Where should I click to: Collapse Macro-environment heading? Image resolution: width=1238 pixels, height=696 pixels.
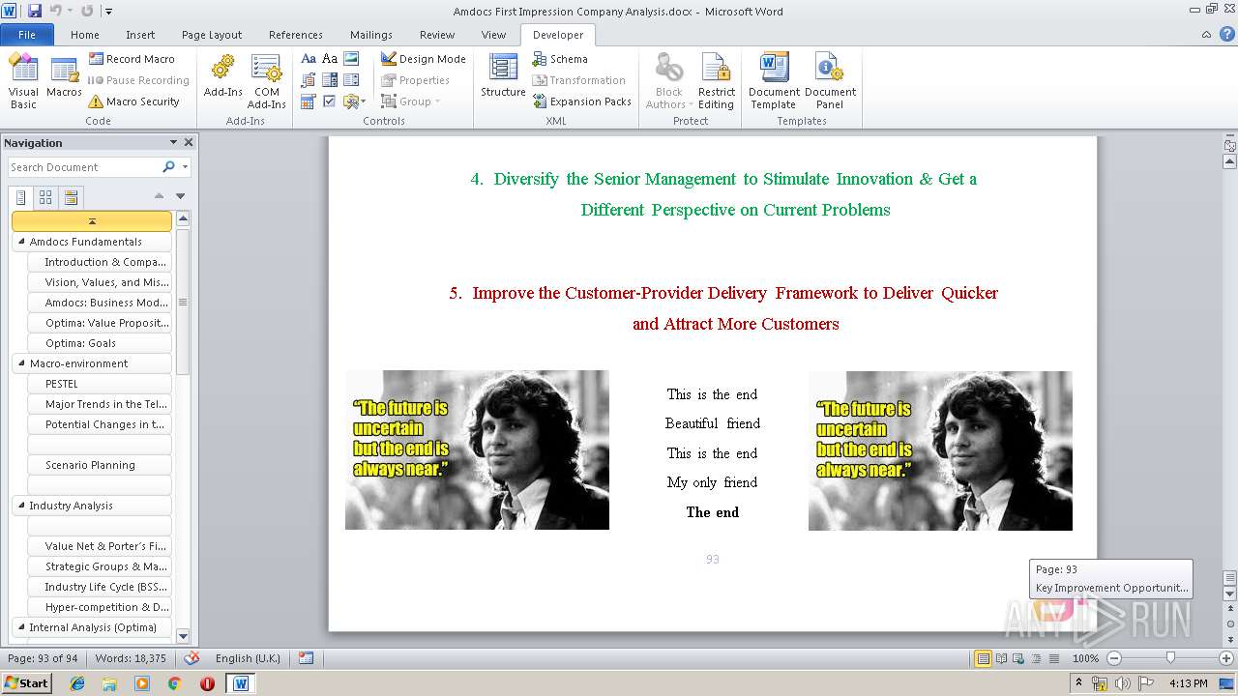pos(21,363)
